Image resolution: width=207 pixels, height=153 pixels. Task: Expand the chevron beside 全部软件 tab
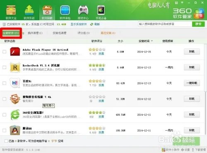pos(23,33)
